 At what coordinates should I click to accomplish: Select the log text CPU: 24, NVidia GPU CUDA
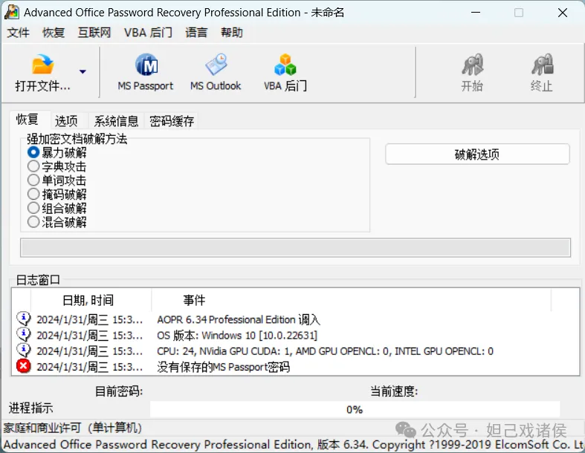pyautogui.click(x=325, y=351)
